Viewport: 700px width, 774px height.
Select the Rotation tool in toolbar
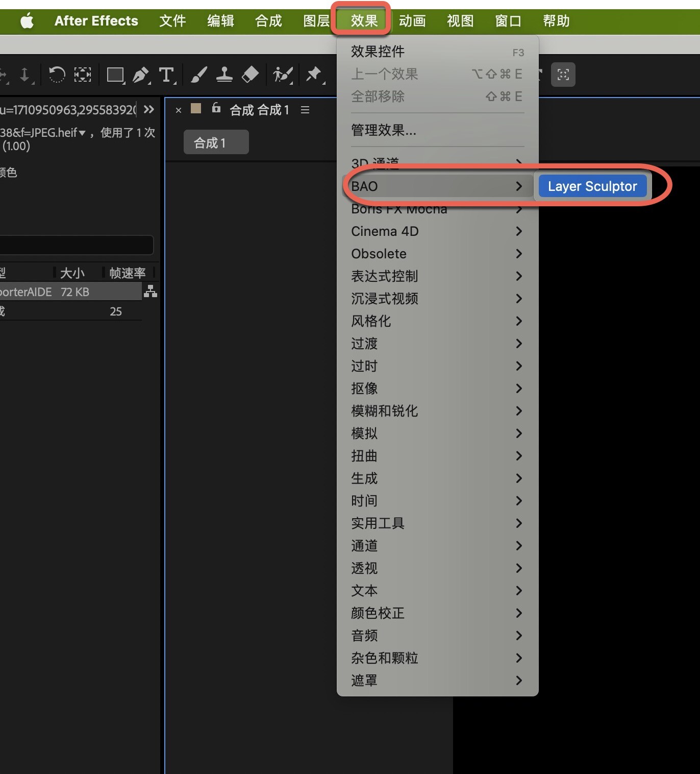[57, 75]
